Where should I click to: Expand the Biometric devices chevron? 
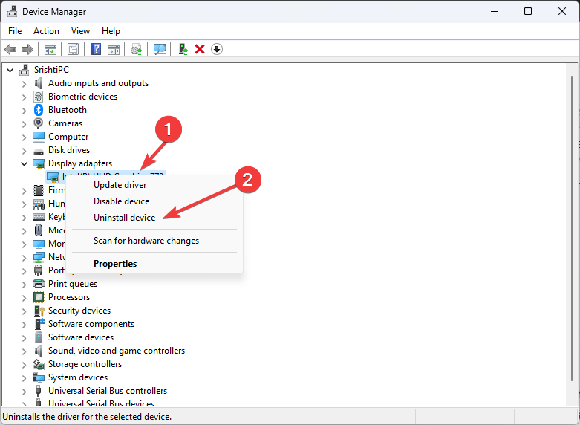(24, 97)
